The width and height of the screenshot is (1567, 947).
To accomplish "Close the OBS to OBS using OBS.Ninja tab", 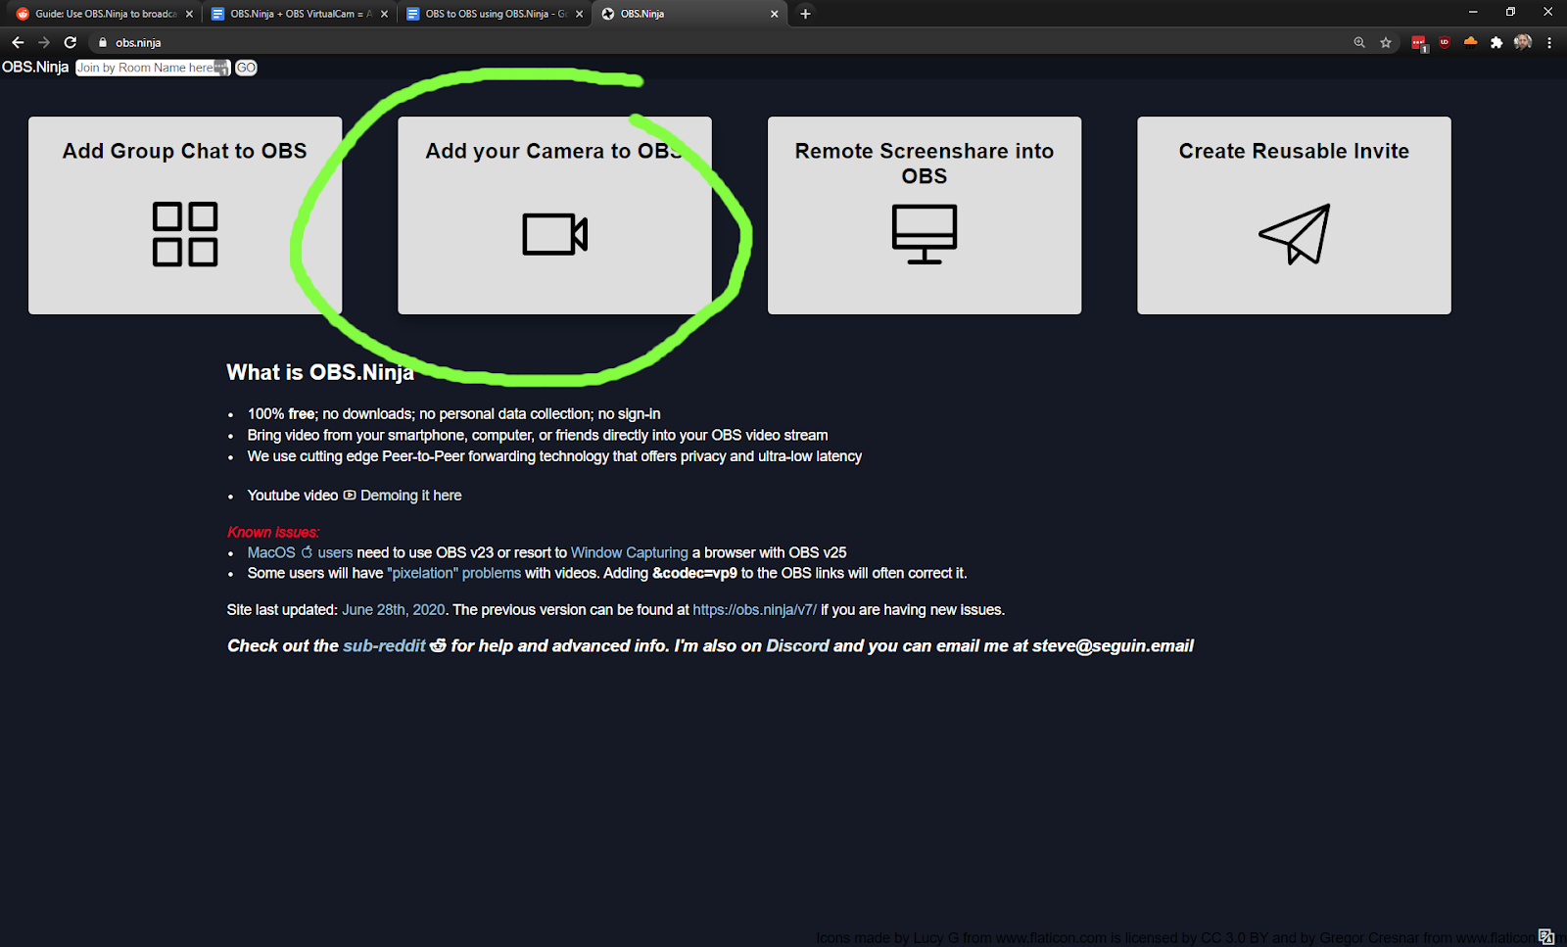I will (579, 14).
